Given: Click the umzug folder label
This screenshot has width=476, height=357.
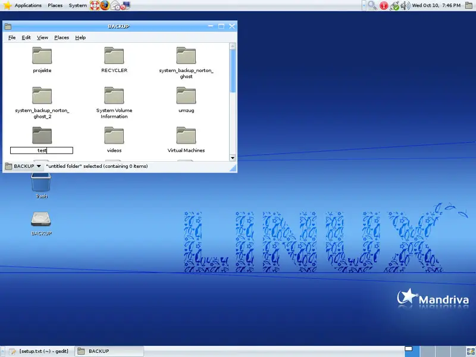Looking at the screenshot, I should tap(186, 111).
